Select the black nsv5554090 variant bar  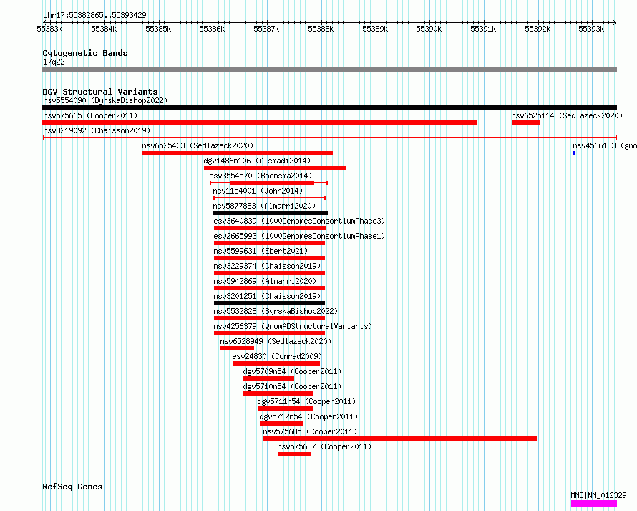(x=329, y=108)
